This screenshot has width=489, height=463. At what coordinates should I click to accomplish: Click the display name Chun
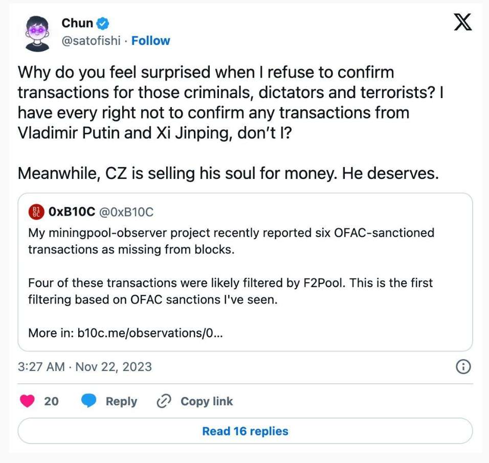77,23
